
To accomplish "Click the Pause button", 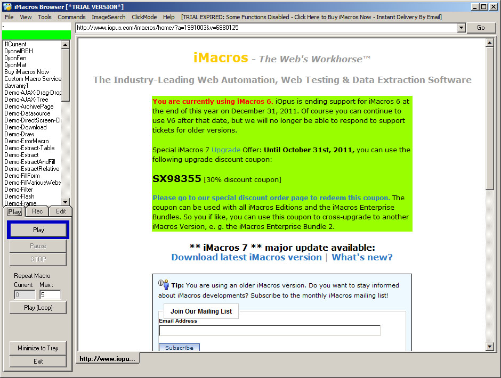I will [x=38, y=246].
